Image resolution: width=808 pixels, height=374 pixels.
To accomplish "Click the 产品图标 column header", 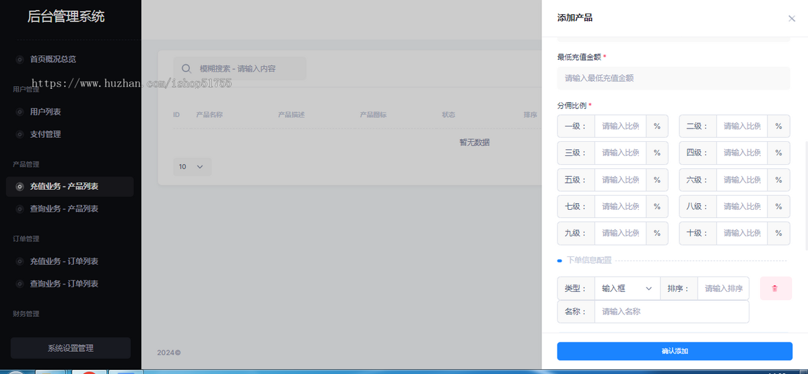I will tap(374, 115).
